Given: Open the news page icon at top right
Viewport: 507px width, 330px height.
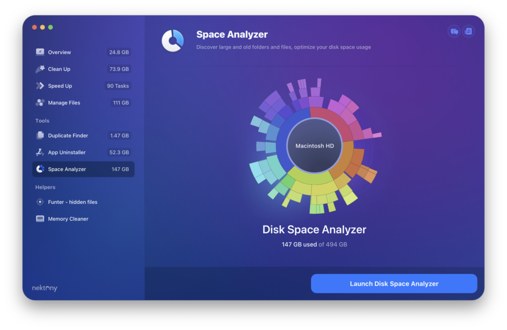Looking at the screenshot, I should [468, 31].
